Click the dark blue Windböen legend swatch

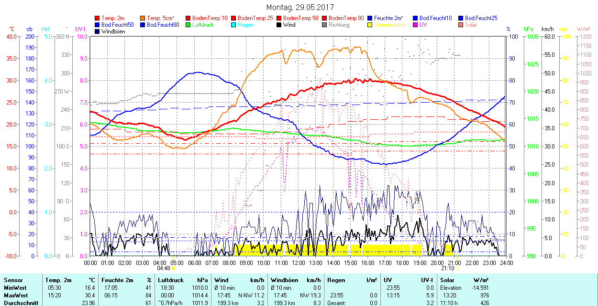pyautogui.click(x=98, y=32)
